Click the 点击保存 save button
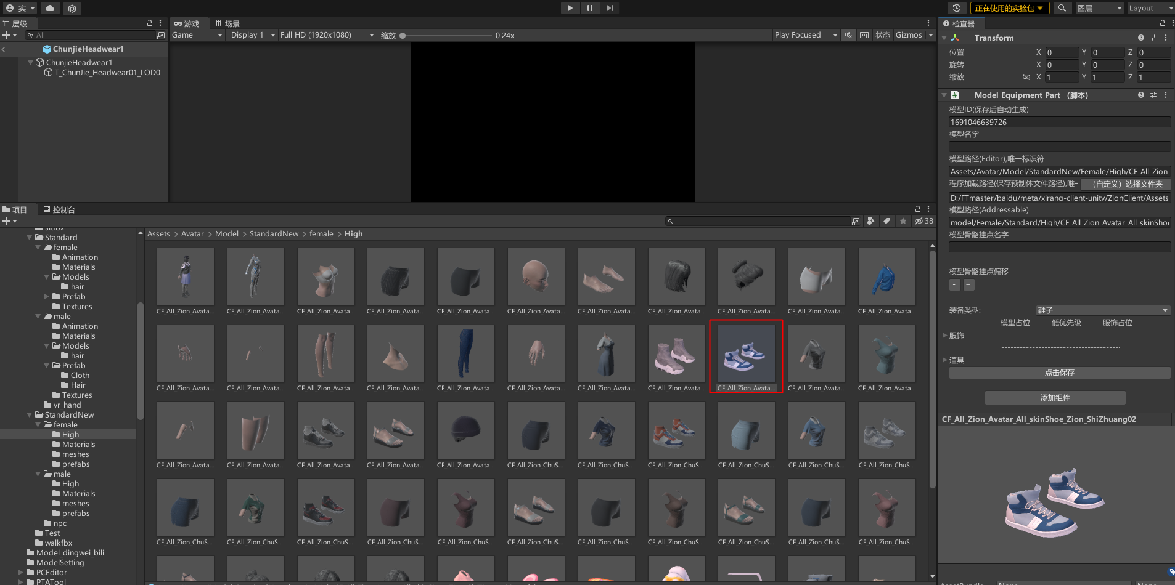Viewport: 1175px width, 585px height. pos(1059,373)
